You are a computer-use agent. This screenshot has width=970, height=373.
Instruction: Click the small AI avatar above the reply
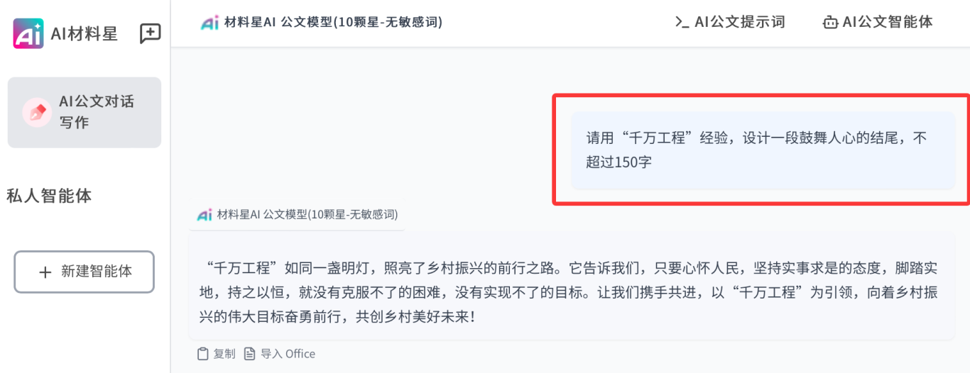tap(205, 215)
